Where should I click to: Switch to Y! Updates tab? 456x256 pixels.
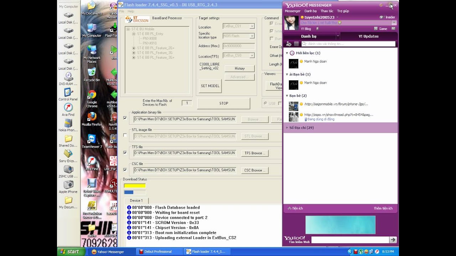pos(369,36)
